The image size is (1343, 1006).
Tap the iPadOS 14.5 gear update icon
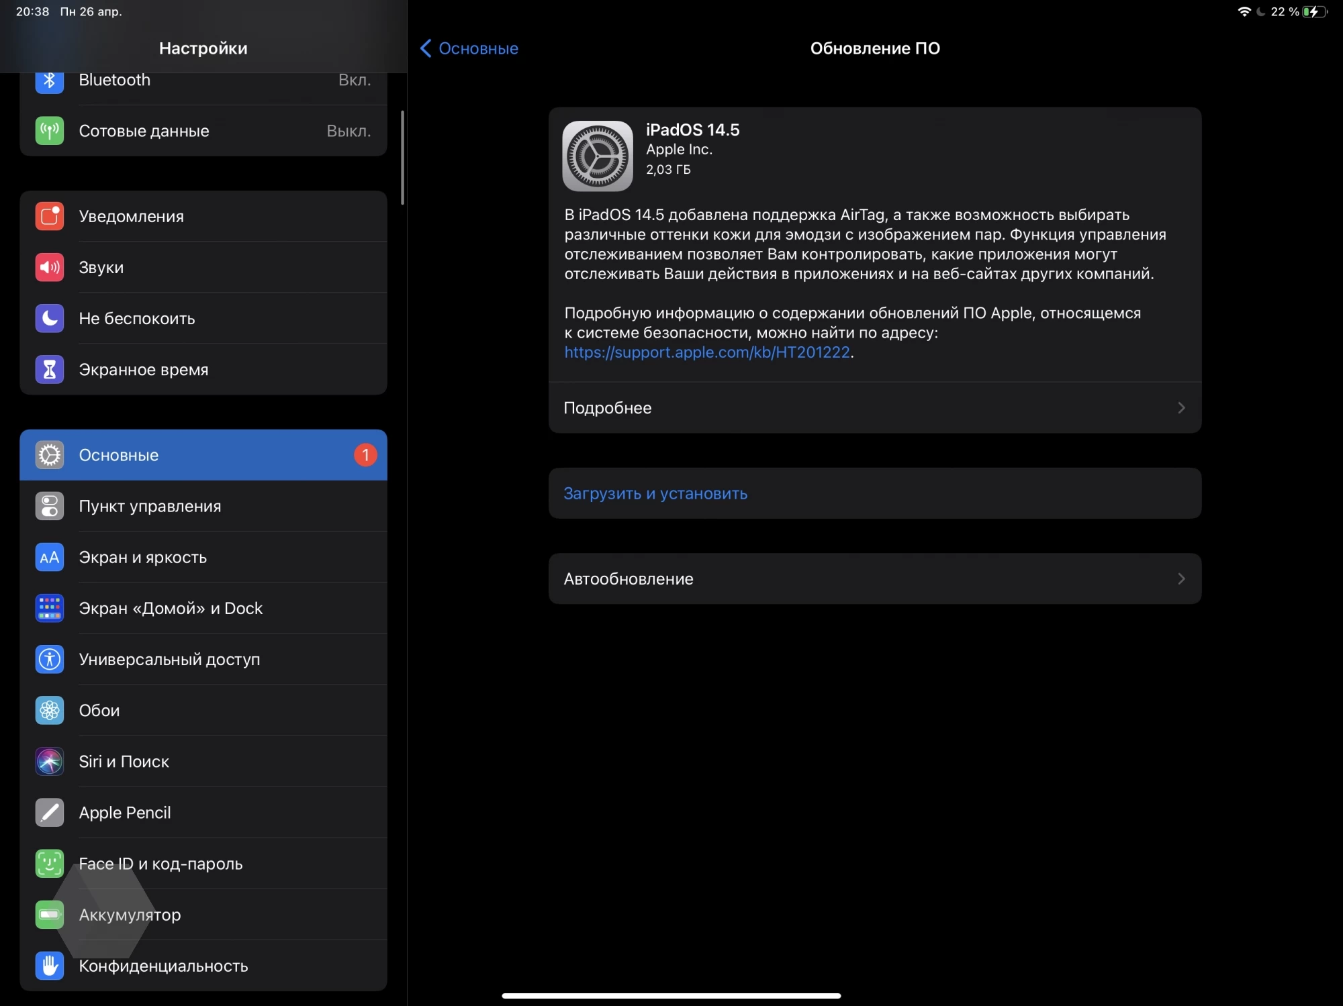pyautogui.click(x=597, y=156)
